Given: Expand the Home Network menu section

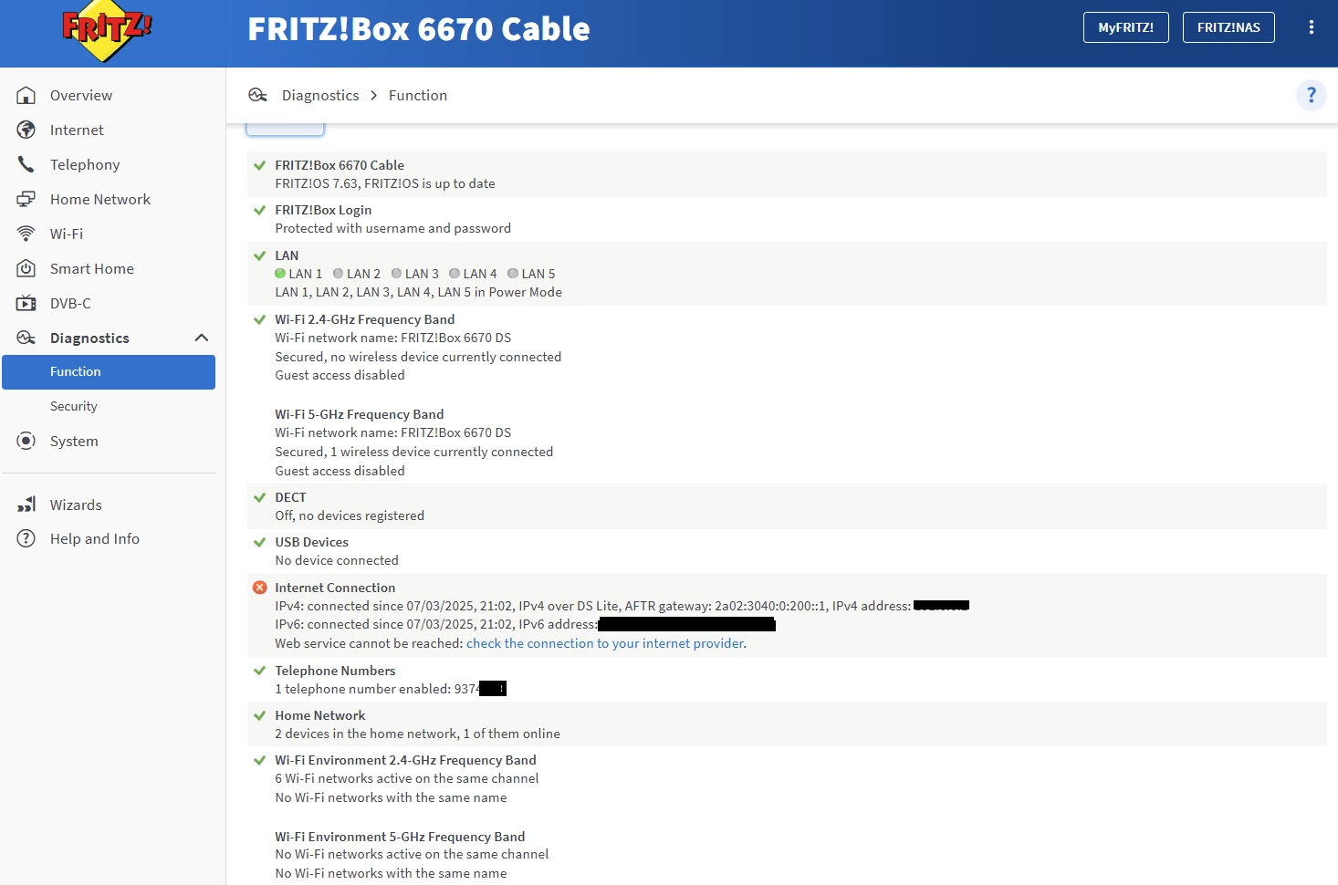Looking at the screenshot, I should click(100, 199).
